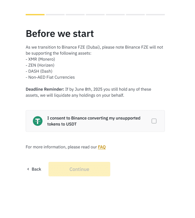Click the yellow Continue button
The height and width of the screenshot is (218, 195).
click(x=79, y=169)
